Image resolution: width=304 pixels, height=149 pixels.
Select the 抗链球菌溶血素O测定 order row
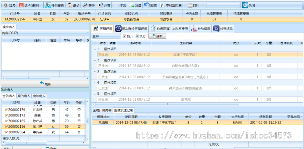point(200,77)
